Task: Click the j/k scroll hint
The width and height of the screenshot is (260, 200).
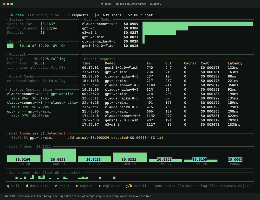Action: 136,186
